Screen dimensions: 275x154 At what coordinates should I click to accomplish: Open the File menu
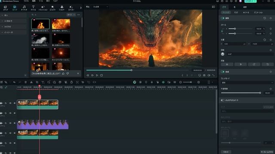pyautogui.click(x=26, y=1)
